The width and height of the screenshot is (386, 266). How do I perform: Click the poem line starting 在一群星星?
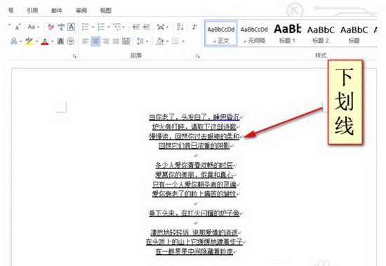[194, 251]
